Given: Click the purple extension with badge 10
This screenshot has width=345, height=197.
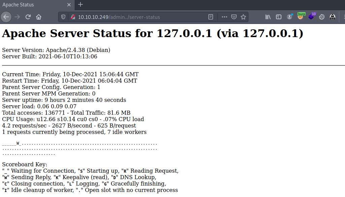Looking at the screenshot, I should click(x=311, y=17).
